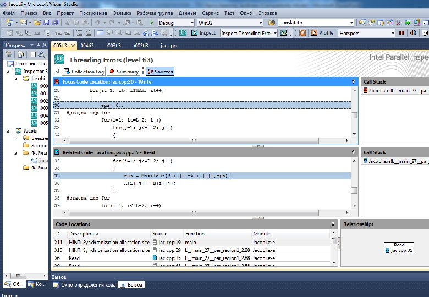Click the horizontal scrollbar in Related Code pane

[x=194, y=212]
